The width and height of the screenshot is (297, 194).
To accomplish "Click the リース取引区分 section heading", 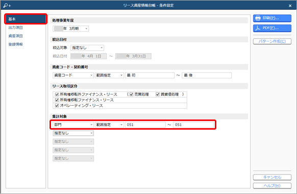I will click(65, 86).
